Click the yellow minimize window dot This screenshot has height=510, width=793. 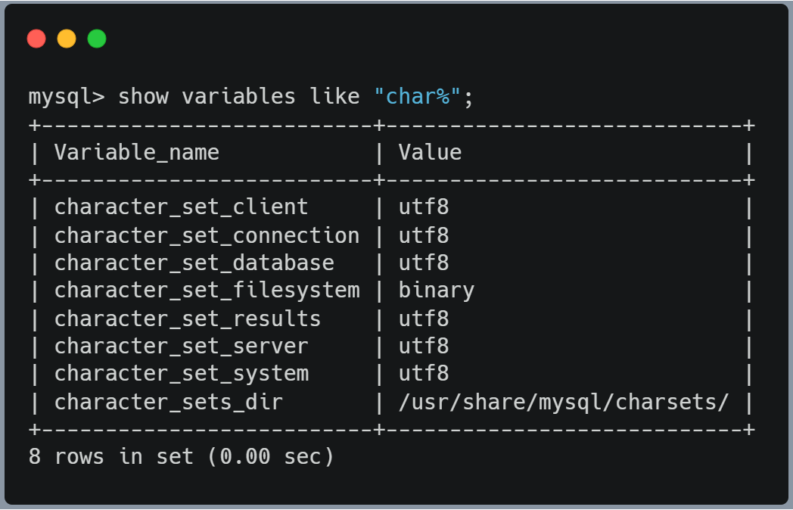coord(67,39)
